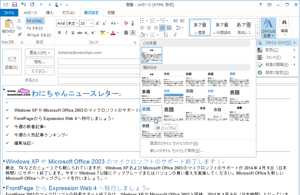Switch to the 挿入 tab
This screenshot has width=300, height=195.
coord(50,13)
